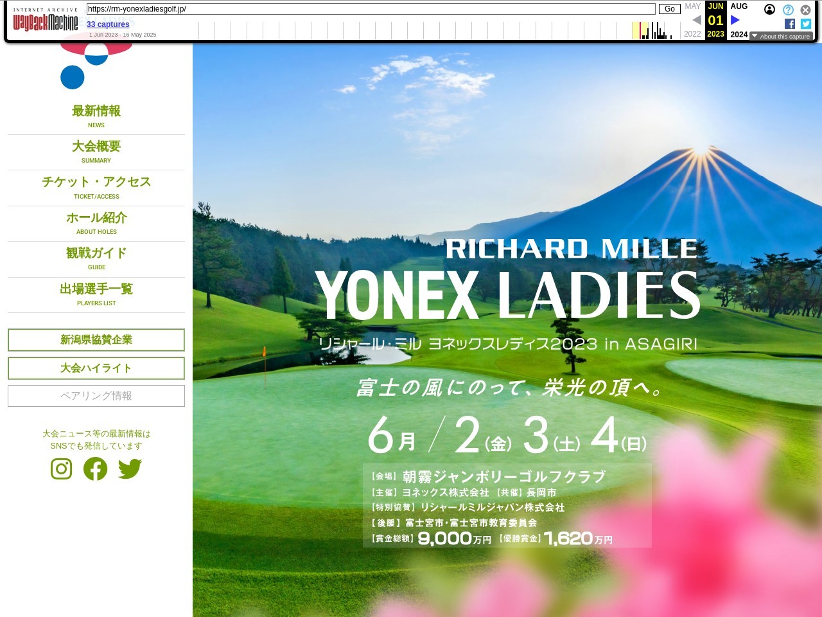The width and height of the screenshot is (822, 617).
Task: Click the Go button
Action: 670,9
